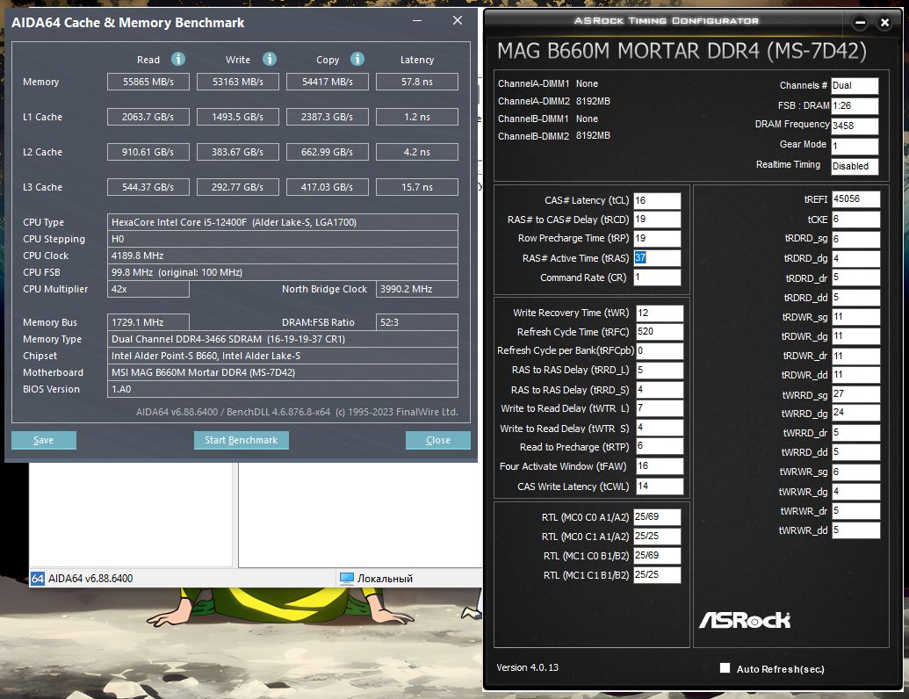The width and height of the screenshot is (909, 699).
Task: Click the CAS Write Latency (tCWL) field
Action: 660,486
